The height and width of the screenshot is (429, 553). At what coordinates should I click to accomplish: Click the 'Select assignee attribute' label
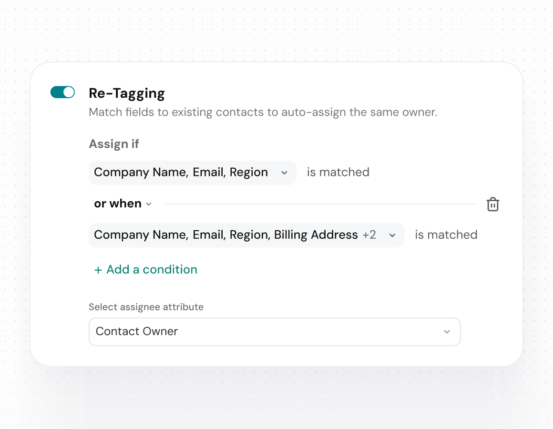[x=146, y=307]
